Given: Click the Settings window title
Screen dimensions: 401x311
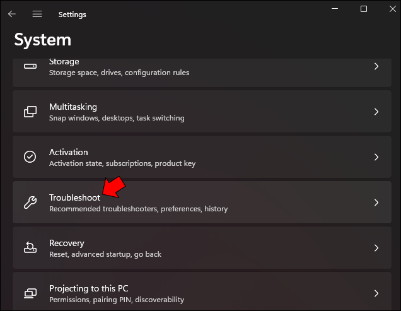Looking at the screenshot, I should 73,15.
